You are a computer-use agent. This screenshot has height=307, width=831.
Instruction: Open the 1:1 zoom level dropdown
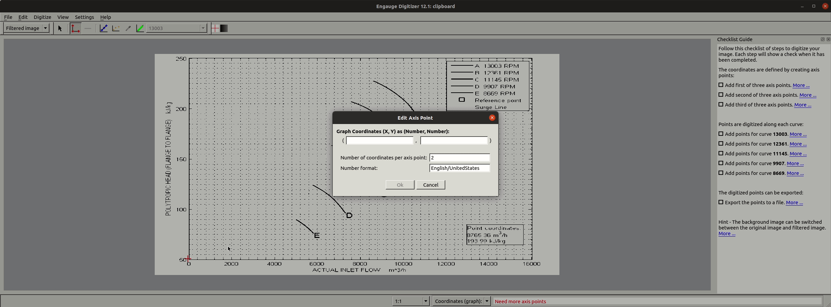click(x=411, y=301)
